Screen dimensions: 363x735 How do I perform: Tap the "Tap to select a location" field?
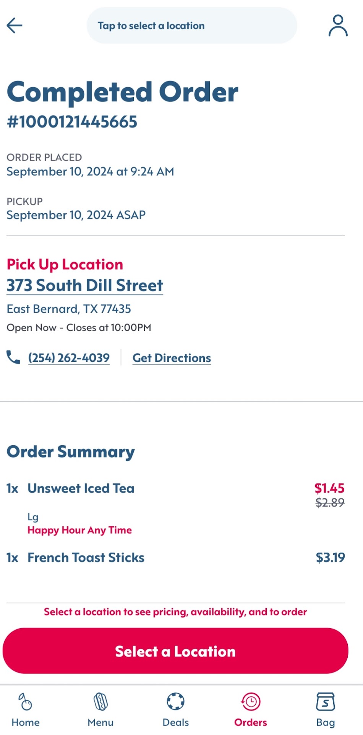coord(192,26)
